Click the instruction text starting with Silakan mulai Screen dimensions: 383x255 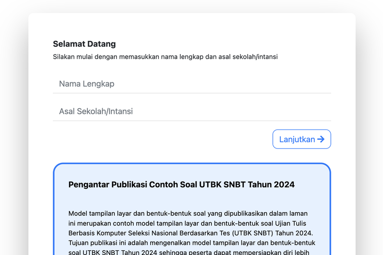tap(165, 57)
